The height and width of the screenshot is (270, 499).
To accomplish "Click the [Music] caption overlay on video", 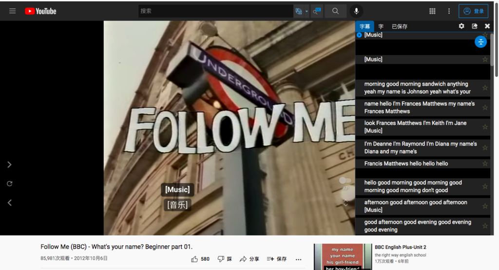I will 177,190.
